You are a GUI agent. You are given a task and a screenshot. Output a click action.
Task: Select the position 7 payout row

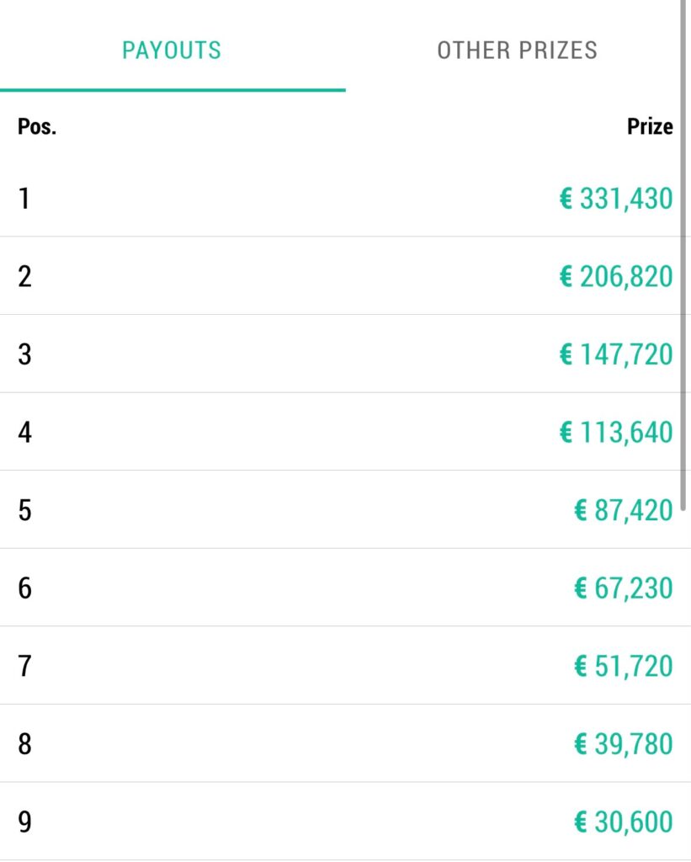coord(345,666)
